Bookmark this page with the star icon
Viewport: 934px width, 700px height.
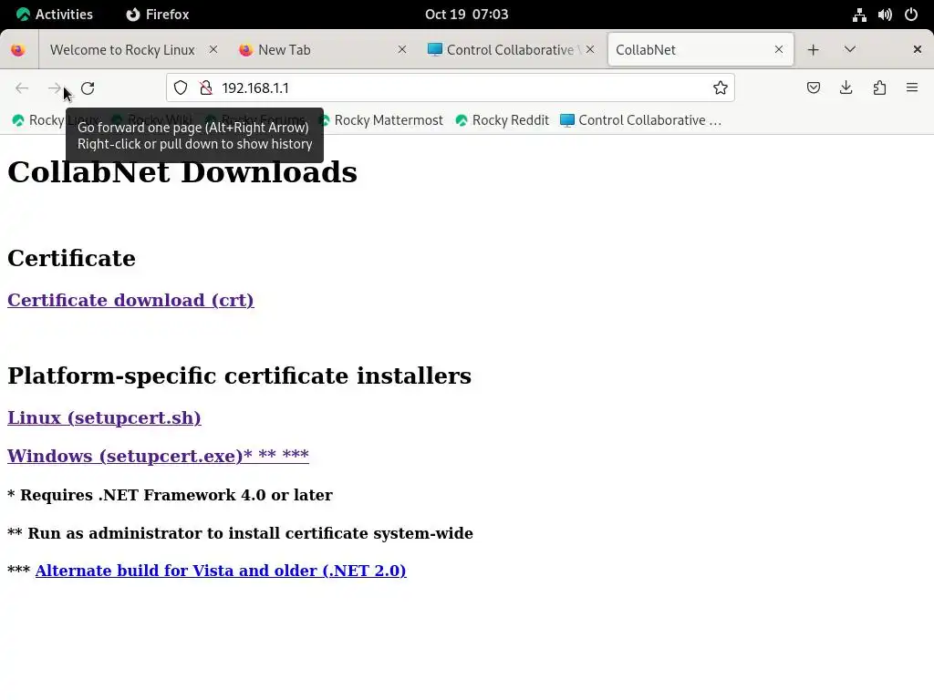tap(721, 88)
